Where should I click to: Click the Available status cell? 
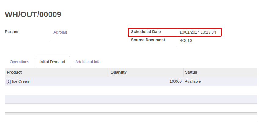[193, 81]
